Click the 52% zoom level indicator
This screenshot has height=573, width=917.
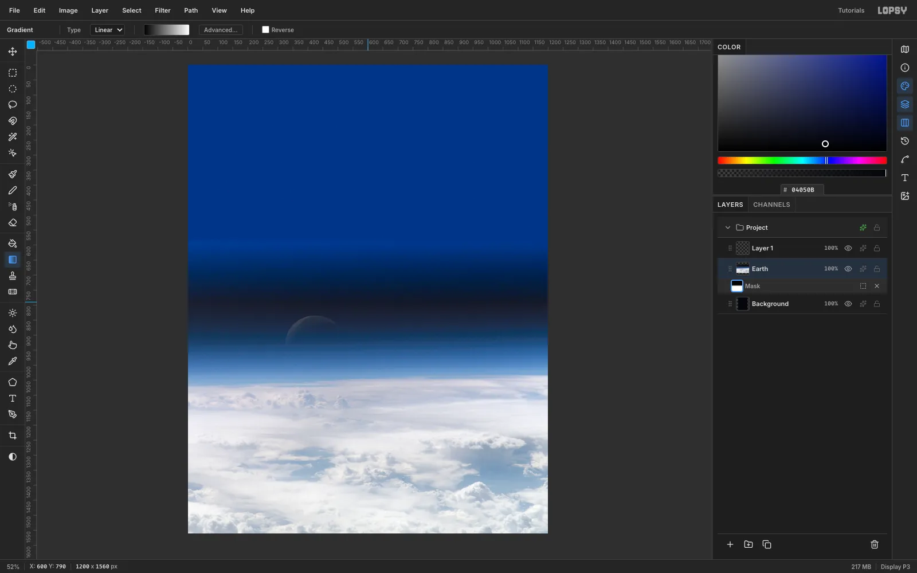(13, 567)
